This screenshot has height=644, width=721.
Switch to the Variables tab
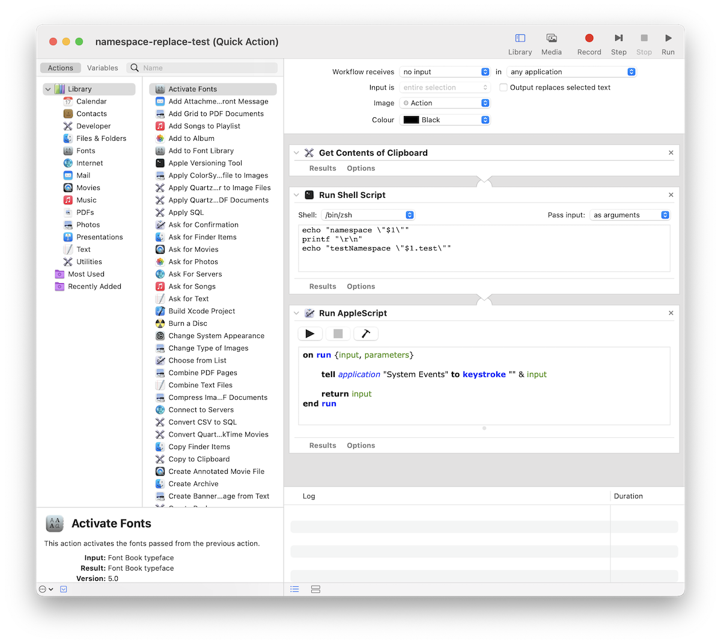tap(103, 68)
